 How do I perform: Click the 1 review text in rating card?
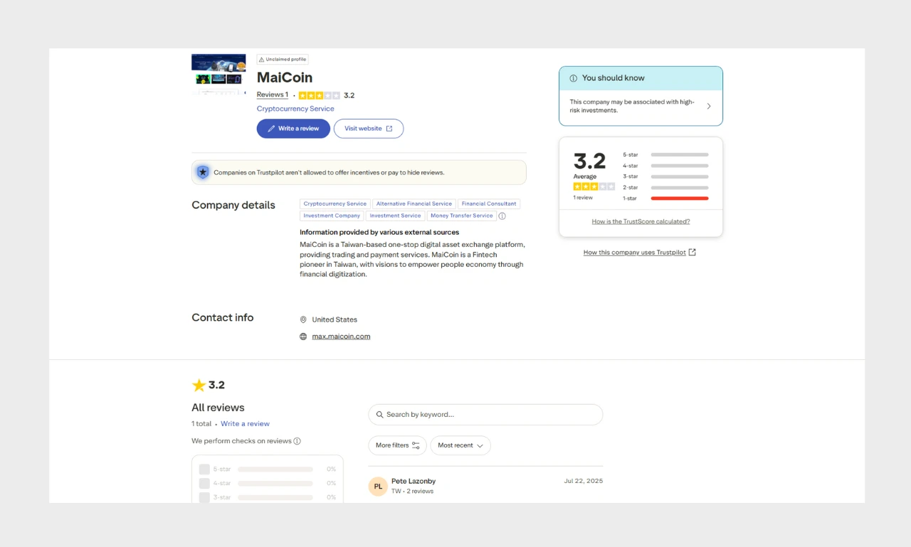tap(583, 198)
